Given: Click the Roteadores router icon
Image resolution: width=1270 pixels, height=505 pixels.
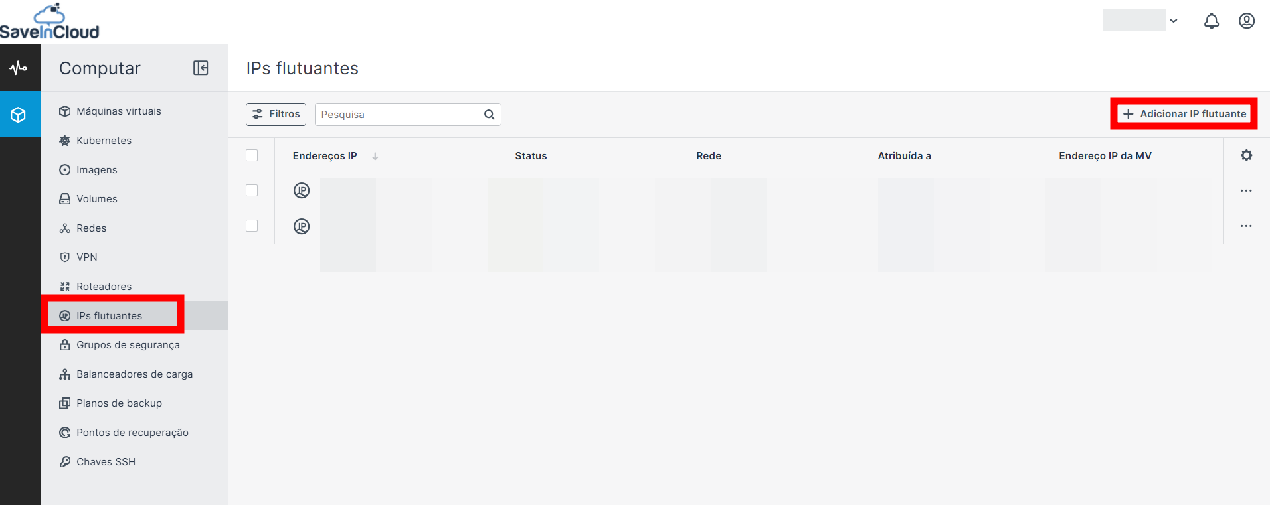Looking at the screenshot, I should [x=65, y=287].
